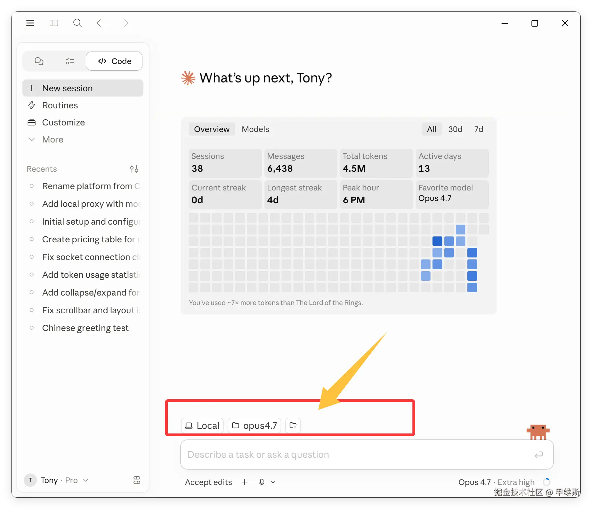Open the Opus 4.7 Extra high model selector
Viewport: 592px width, 509px height.
tap(496, 482)
